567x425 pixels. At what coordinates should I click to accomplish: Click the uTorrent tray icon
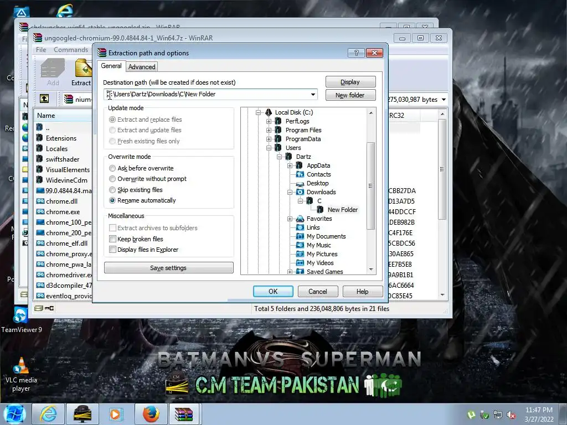click(x=471, y=415)
